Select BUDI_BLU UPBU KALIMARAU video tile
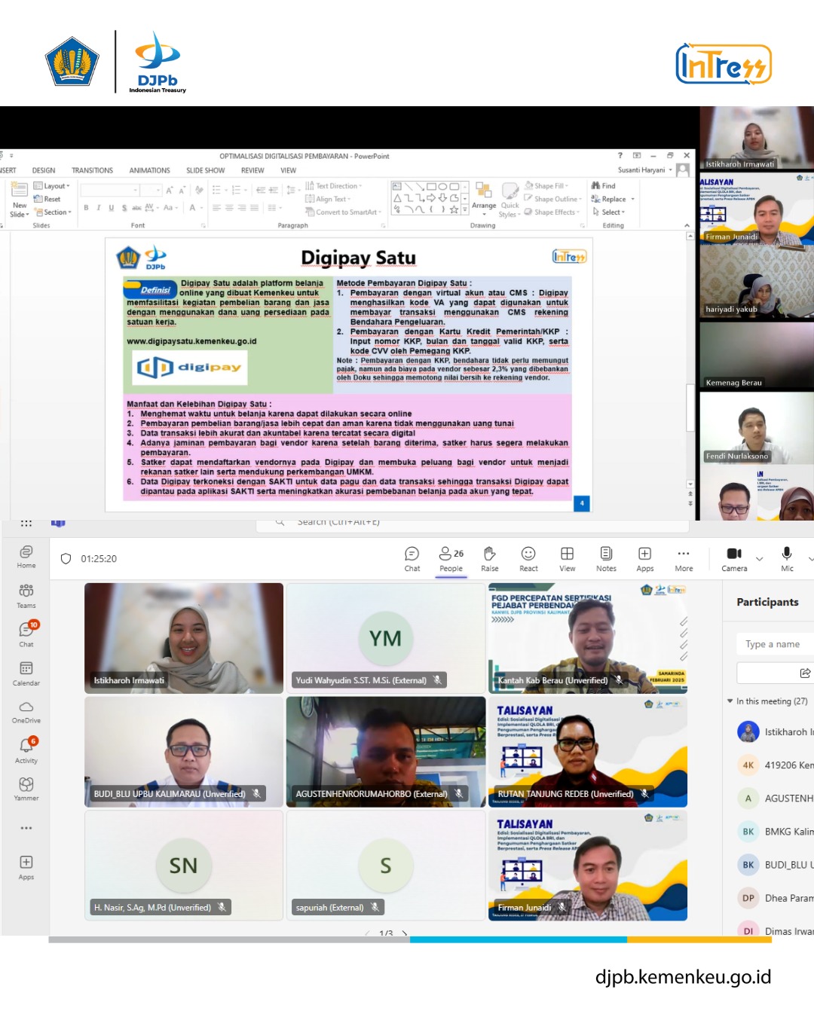This screenshot has width=814, height=1017. pos(184,752)
